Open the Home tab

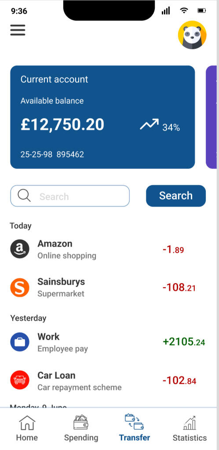click(x=27, y=428)
